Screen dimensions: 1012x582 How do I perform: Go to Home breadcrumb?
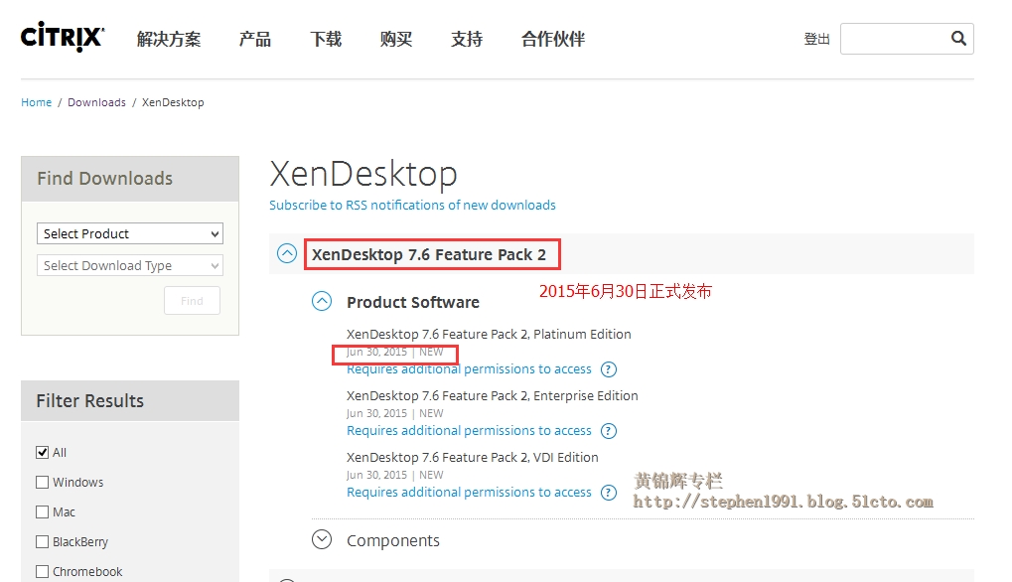(36, 102)
